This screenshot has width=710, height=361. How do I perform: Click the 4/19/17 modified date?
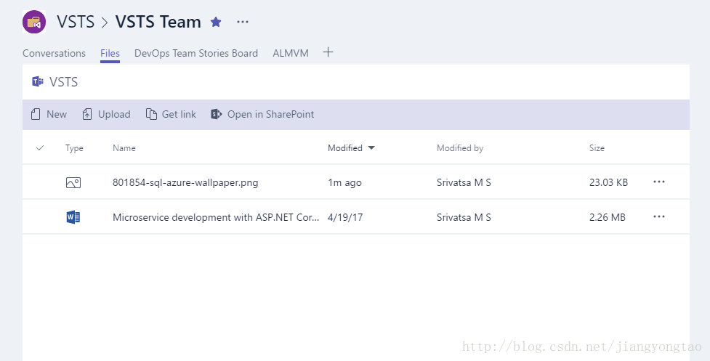pos(345,218)
